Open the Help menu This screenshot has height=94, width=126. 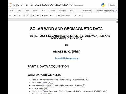point(72,11)
